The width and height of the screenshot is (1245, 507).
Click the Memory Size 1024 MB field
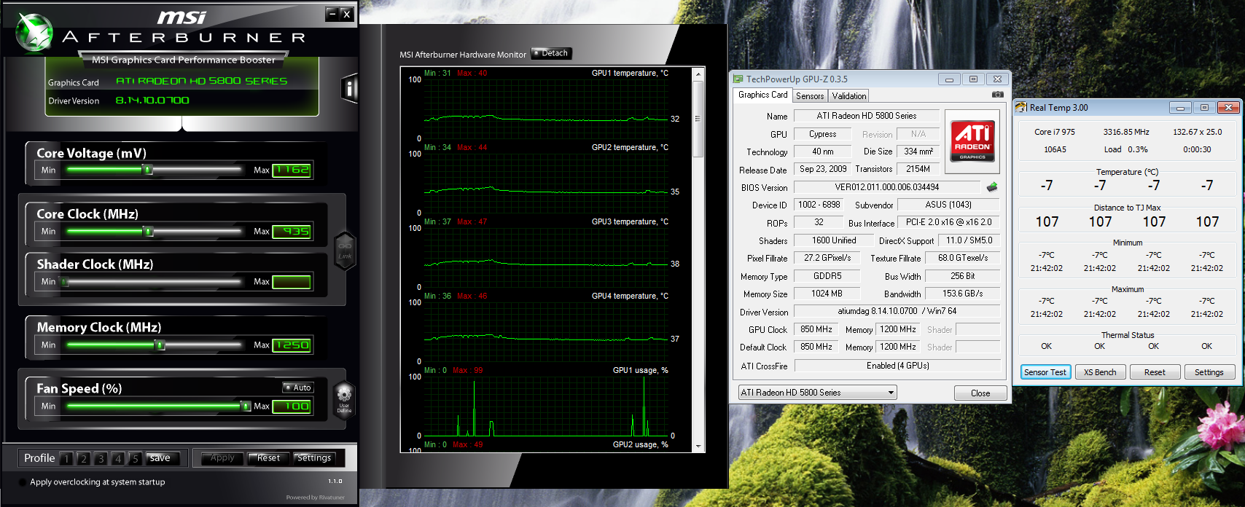coord(827,294)
